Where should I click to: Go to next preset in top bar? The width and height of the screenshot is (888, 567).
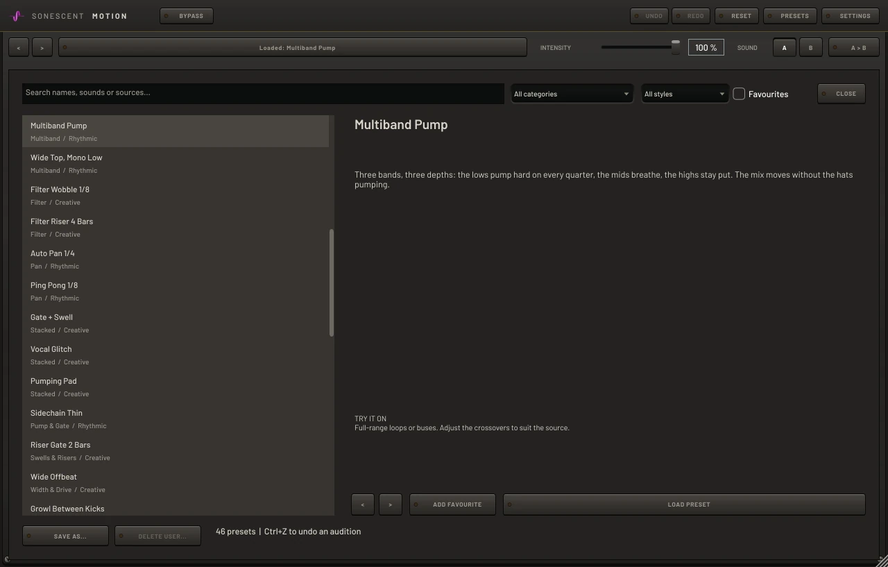pyautogui.click(x=42, y=48)
